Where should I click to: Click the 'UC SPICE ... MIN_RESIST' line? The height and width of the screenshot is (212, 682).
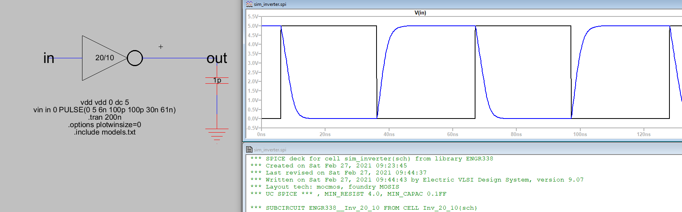pos(348,194)
